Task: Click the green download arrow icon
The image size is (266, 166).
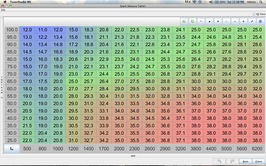Action: [192, 22]
